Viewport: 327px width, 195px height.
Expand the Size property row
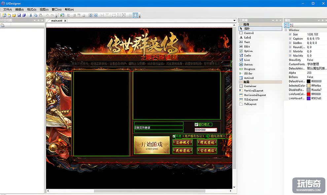[290, 34]
